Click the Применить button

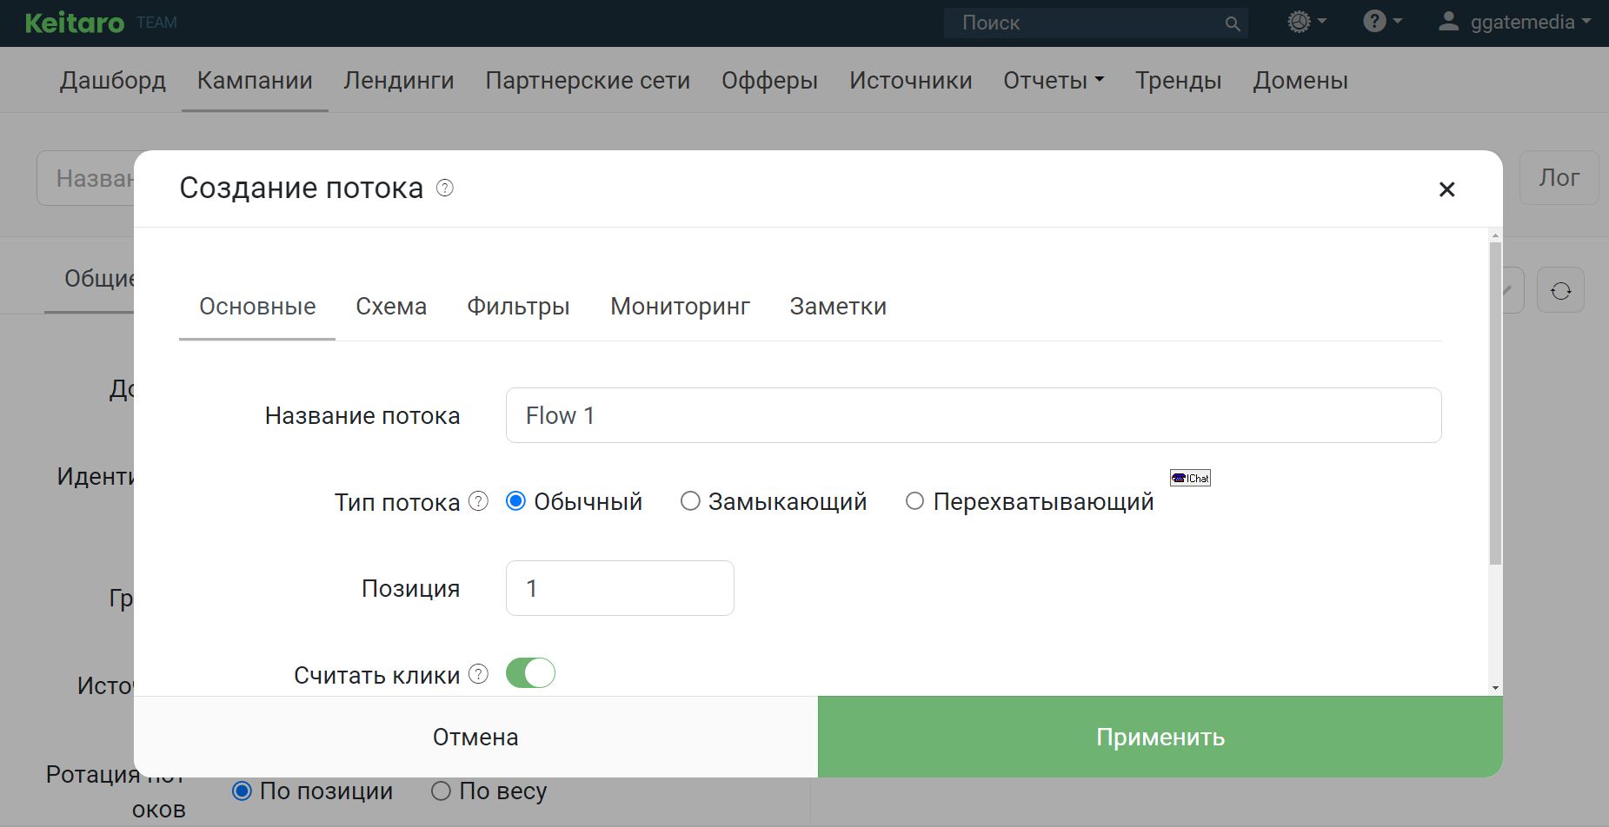(1160, 737)
